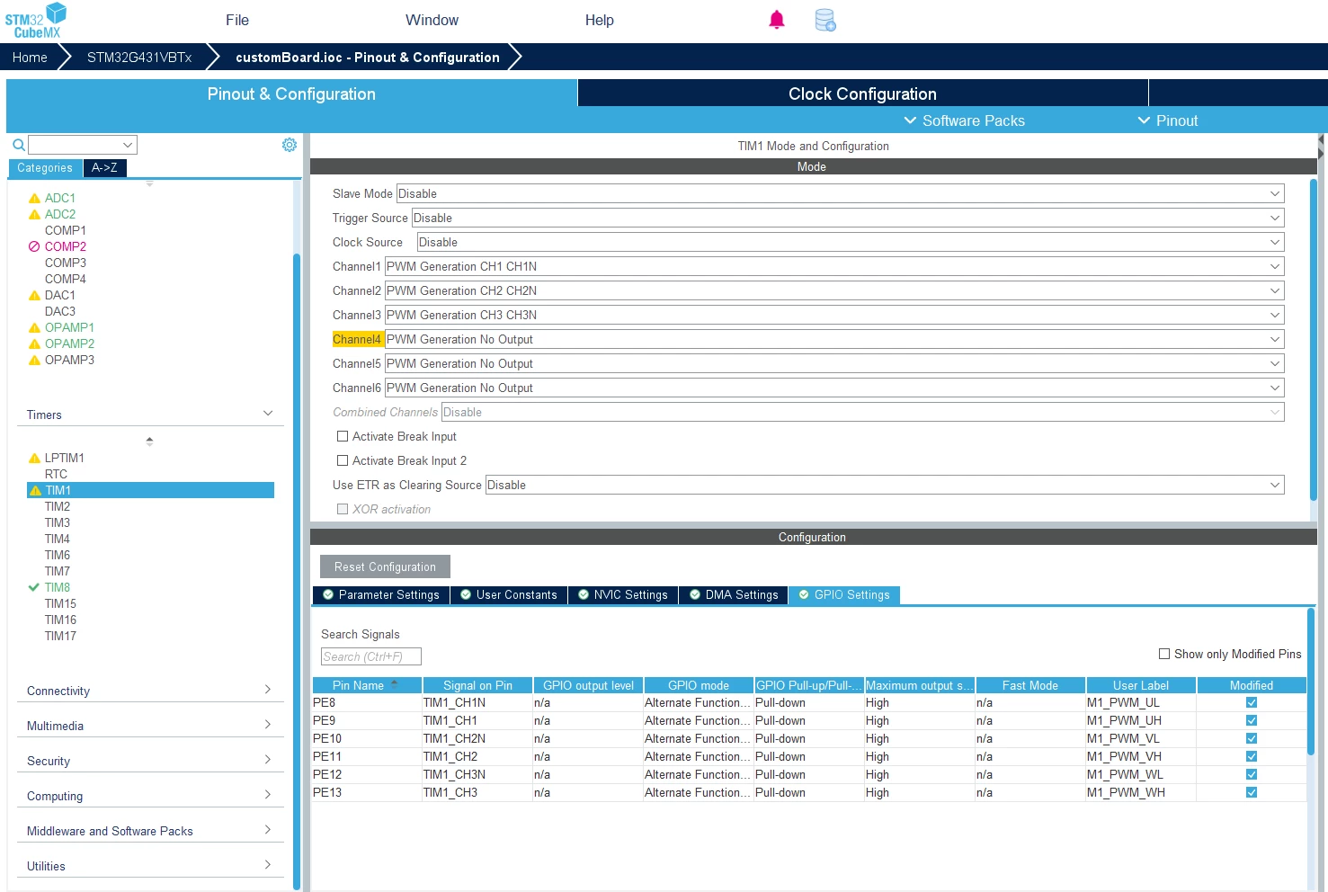
Task: Click the STM32G431VBTx breadcrumb
Action: [139, 58]
